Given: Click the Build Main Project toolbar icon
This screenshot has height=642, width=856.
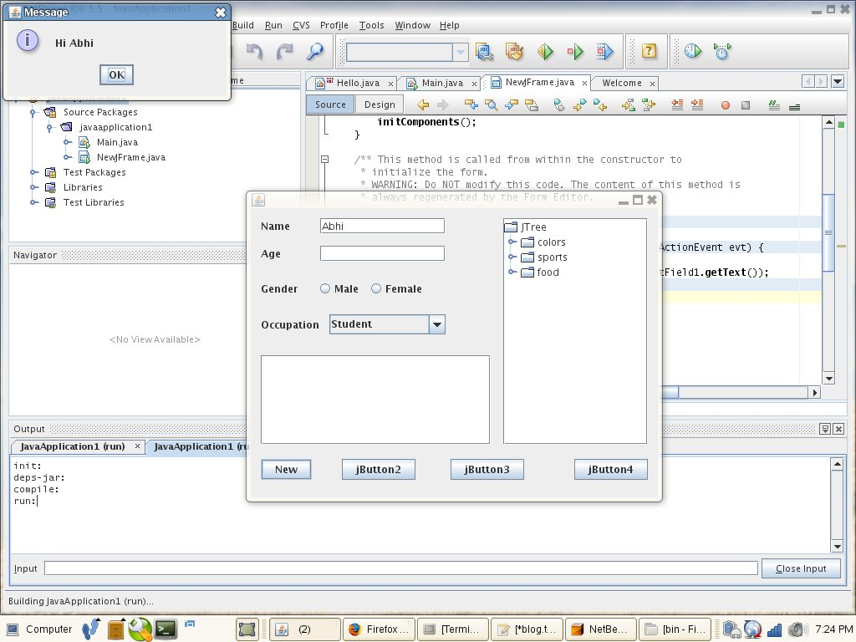Looking at the screenshot, I should [484, 51].
